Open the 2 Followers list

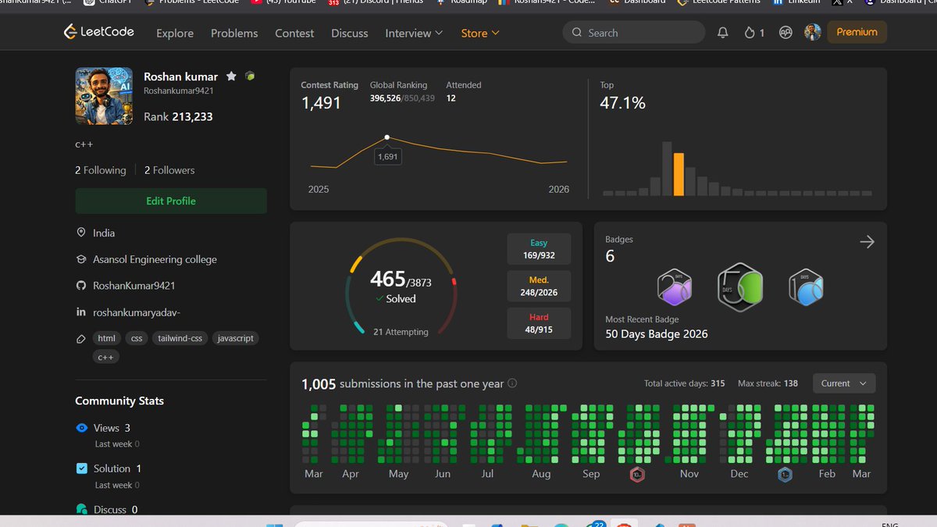(x=169, y=170)
